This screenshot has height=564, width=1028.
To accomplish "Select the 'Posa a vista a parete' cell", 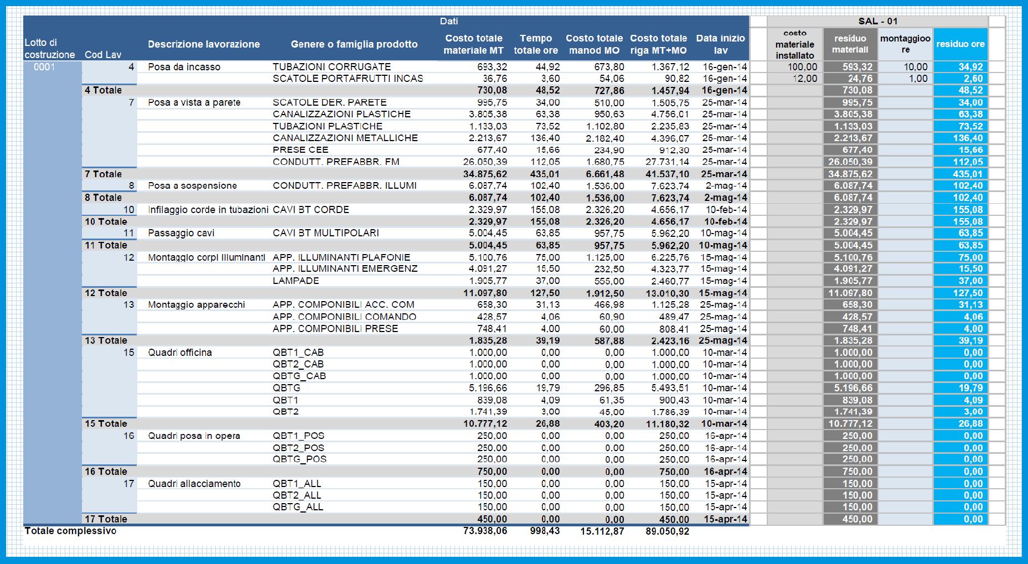I will (194, 102).
